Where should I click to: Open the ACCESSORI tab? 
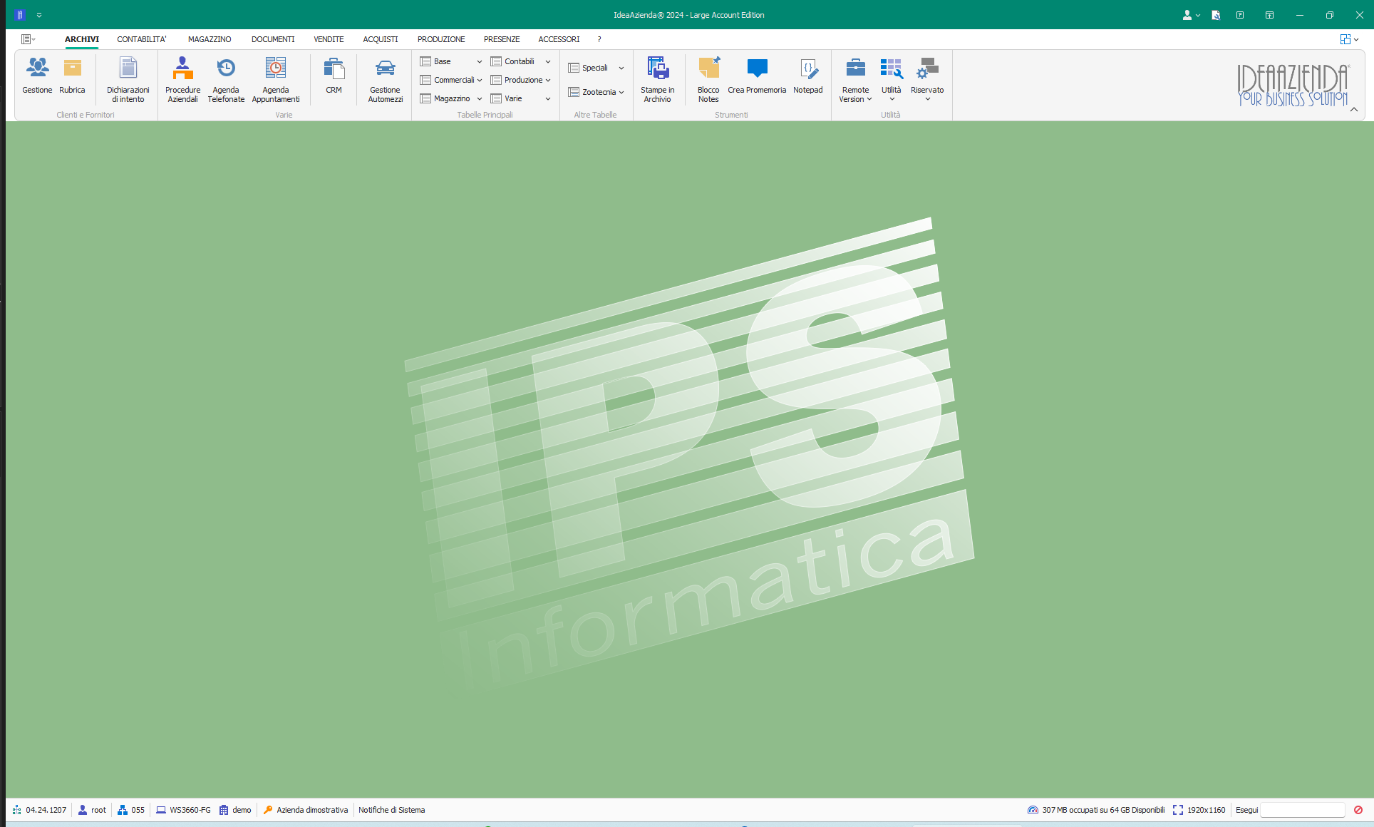559,39
